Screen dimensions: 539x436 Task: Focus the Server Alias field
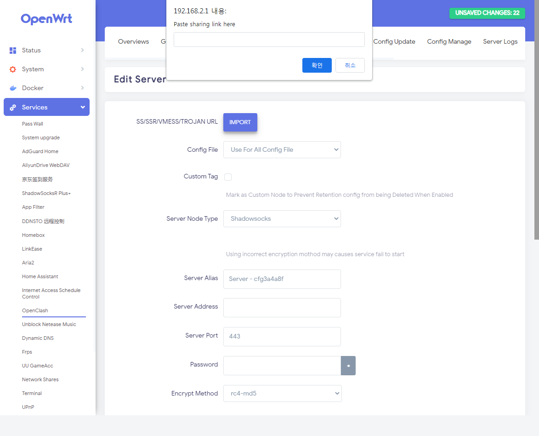coord(282,279)
